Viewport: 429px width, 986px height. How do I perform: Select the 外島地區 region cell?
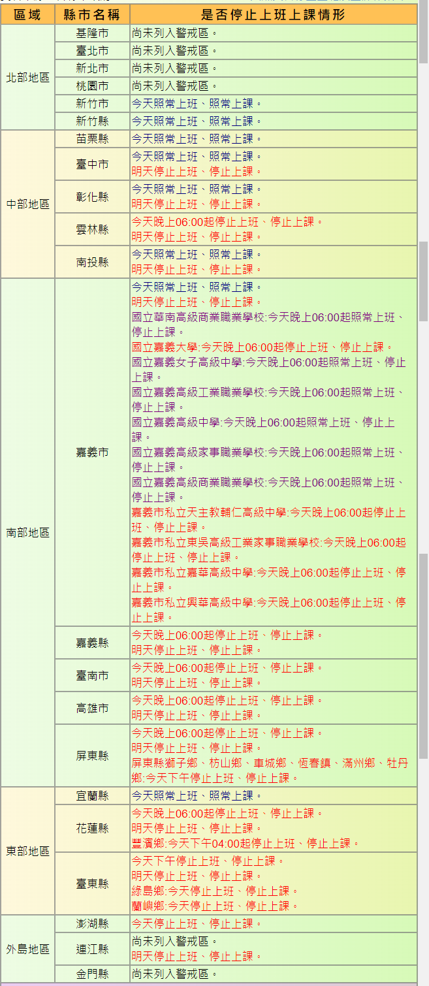click(x=27, y=949)
